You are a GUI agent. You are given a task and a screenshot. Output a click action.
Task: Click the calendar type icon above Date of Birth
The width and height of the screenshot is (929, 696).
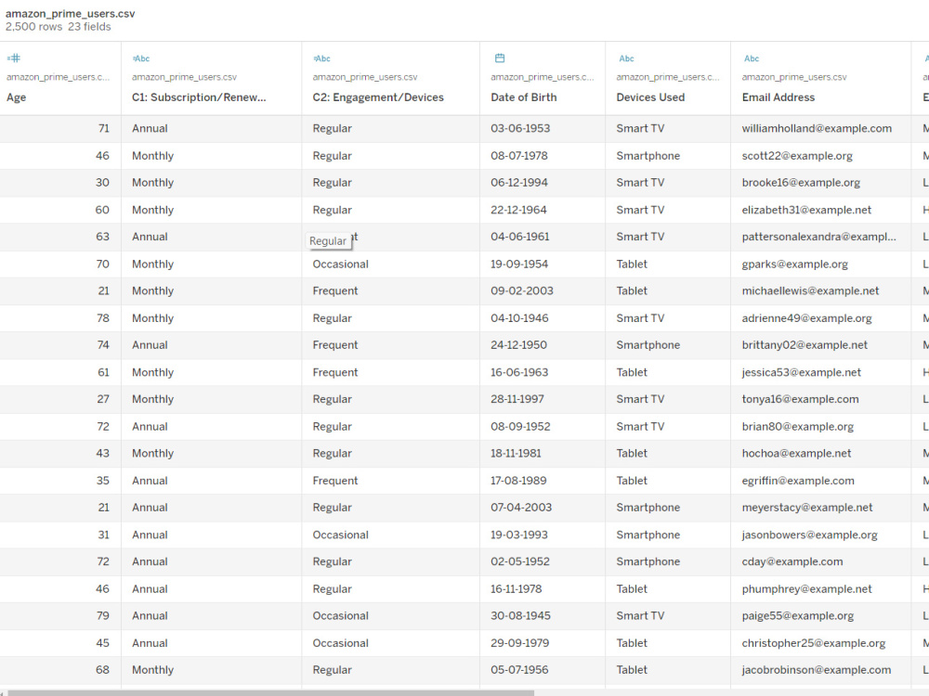[x=500, y=58]
